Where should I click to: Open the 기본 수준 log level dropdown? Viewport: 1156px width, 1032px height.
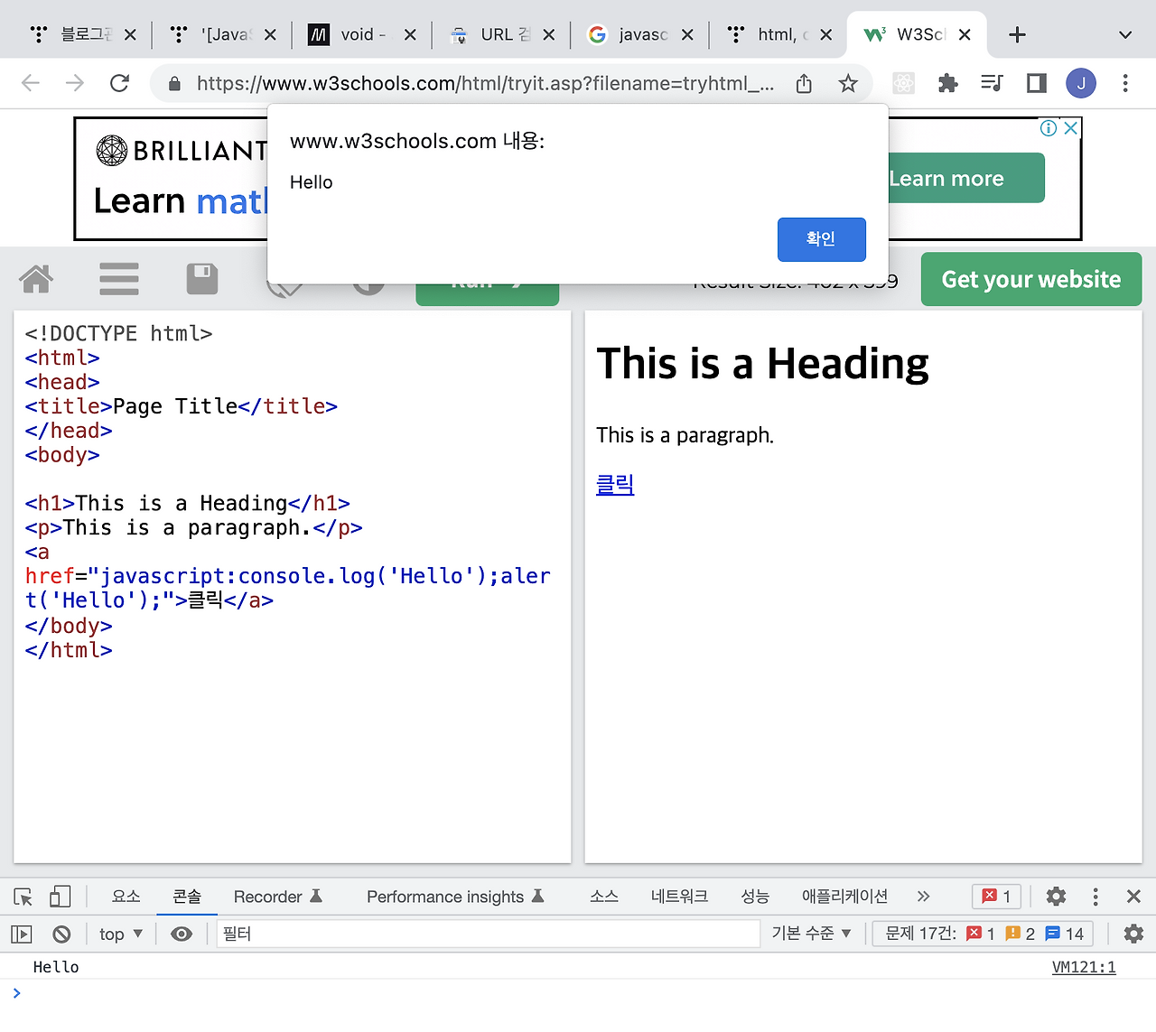click(x=811, y=934)
